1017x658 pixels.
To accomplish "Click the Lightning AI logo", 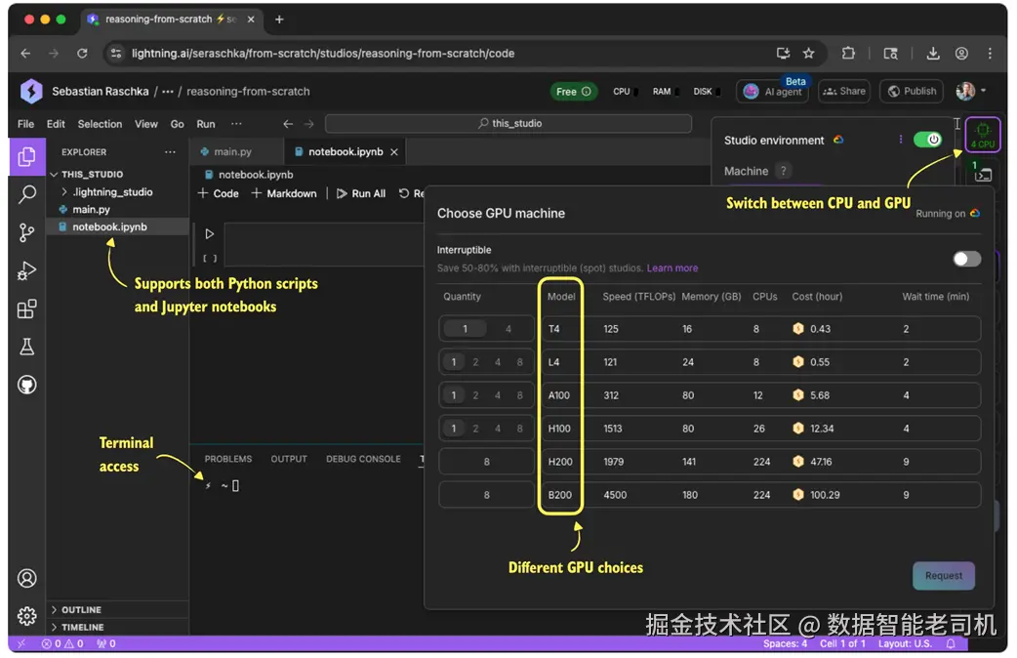I will coord(31,92).
